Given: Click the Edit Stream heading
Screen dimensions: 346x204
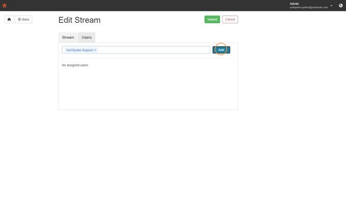Looking at the screenshot, I should (79, 20).
